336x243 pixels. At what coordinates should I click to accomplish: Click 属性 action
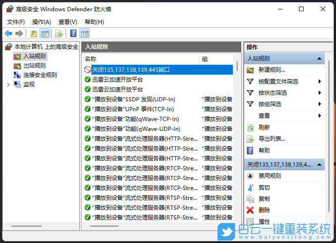[264, 221]
